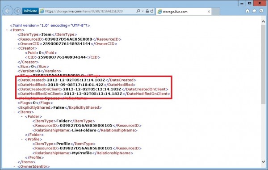Screen dimensions: 268x170
Task: Collapse the root Item XML node
Action: point(7,30)
